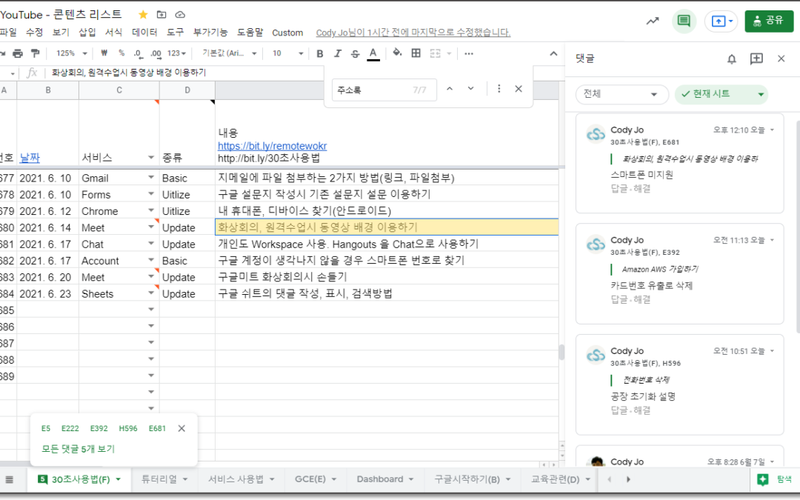
Task: Open the text color picker
Action: (373, 53)
